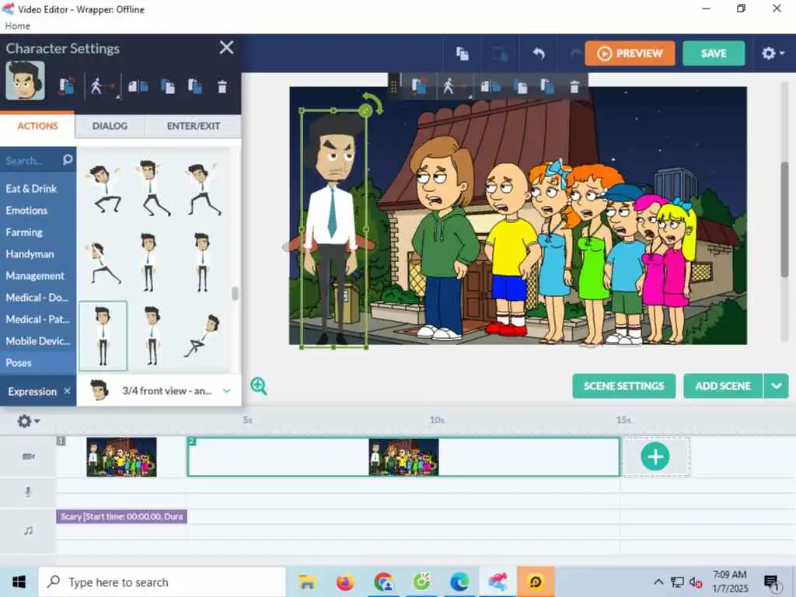
Task: Select the Medical - Pat... category
Action: tap(37, 319)
